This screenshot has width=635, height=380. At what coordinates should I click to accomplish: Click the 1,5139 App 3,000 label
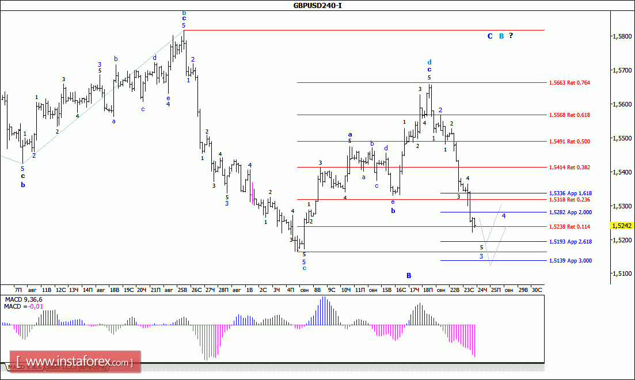(570, 260)
